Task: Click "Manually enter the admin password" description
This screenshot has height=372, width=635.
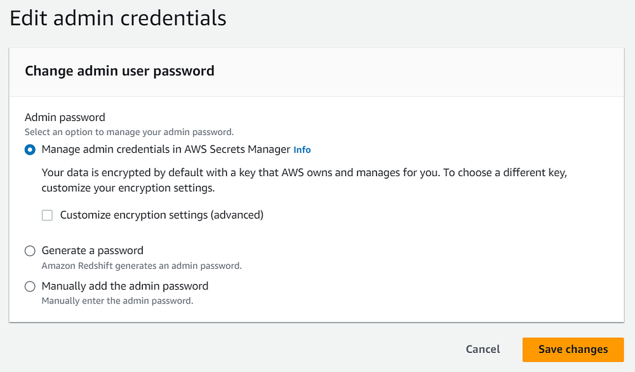Action: [x=117, y=301]
